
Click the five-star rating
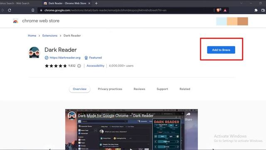(56, 66)
